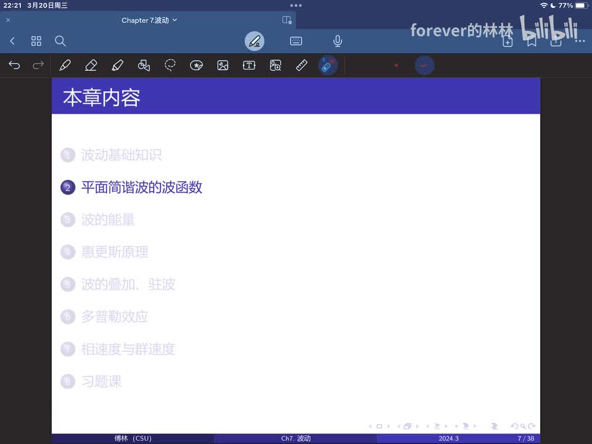The height and width of the screenshot is (444, 592).
Task: Add a new page
Action: [x=508, y=41]
